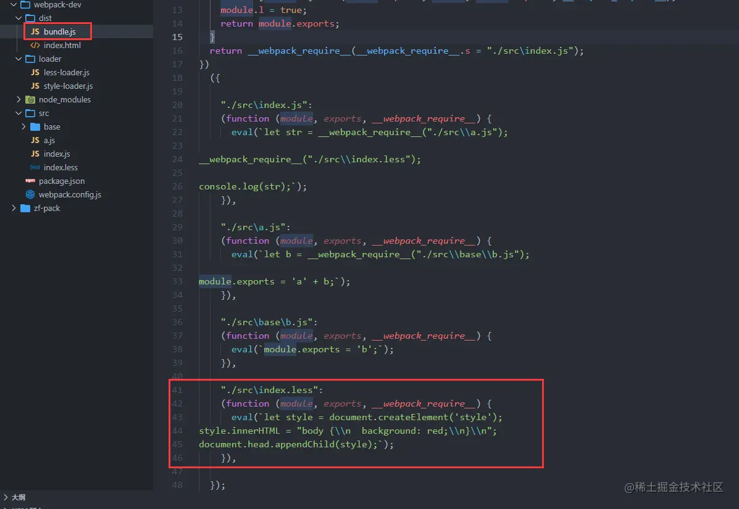Click the base folder icon
This screenshot has height=509, width=739.
[x=35, y=126]
